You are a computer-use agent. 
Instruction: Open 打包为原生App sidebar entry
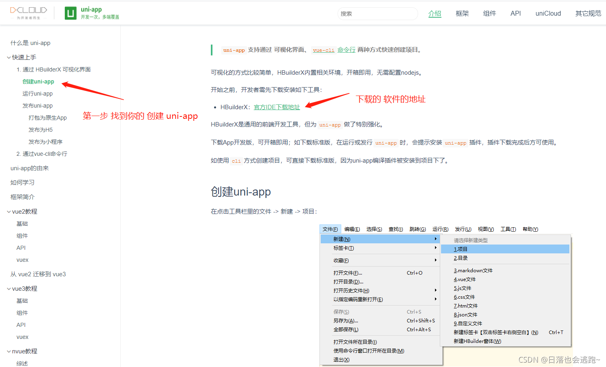tap(47, 118)
